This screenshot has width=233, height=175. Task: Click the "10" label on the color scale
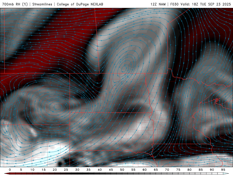[32, 170]
